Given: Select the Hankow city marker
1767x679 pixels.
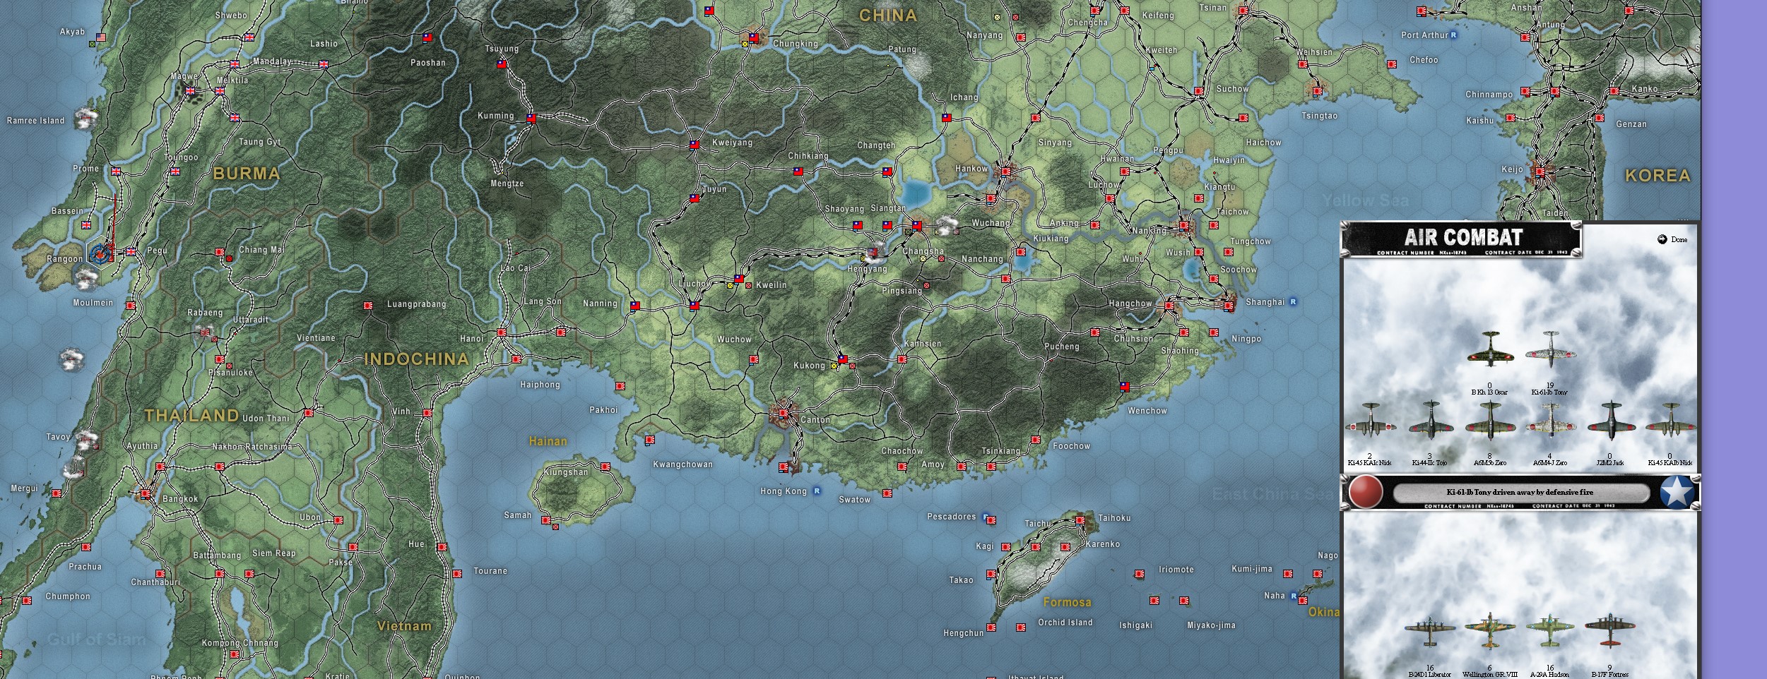Looking at the screenshot, I should (1006, 172).
